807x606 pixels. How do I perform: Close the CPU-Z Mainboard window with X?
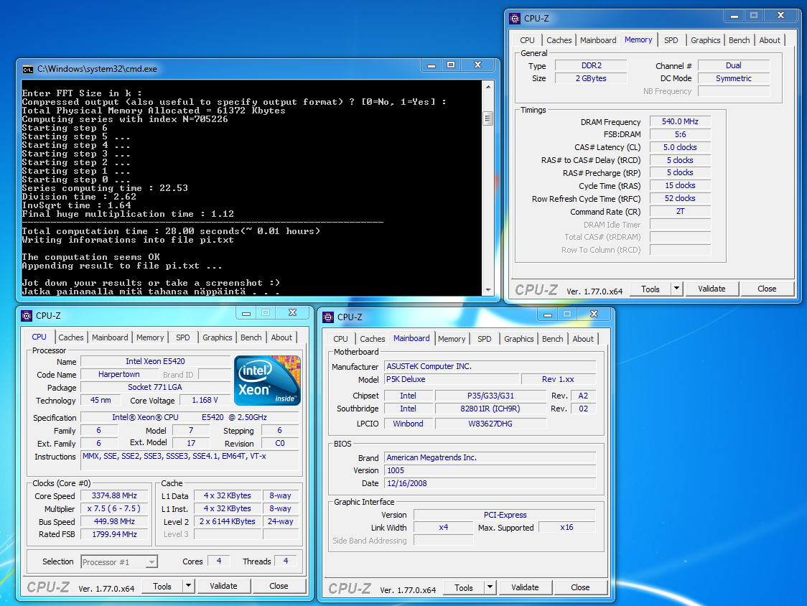[594, 314]
